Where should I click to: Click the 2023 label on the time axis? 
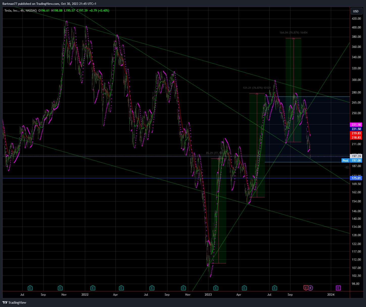208,294
